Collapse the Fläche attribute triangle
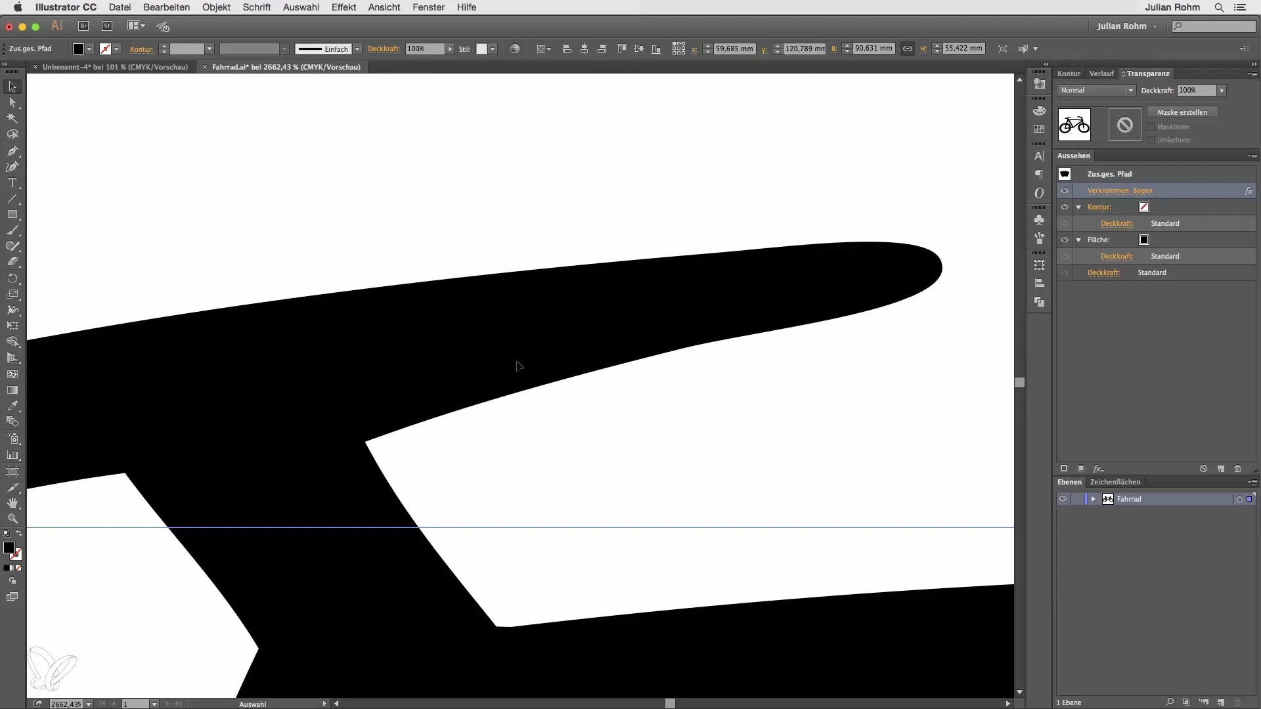Image resolution: width=1261 pixels, height=709 pixels. pyautogui.click(x=1078, y=240)
